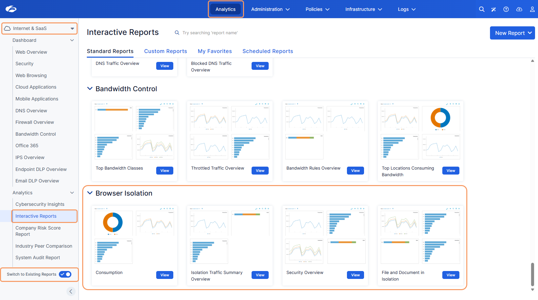Screen dimensions: 538x300
Task: Switch to the Custom Reports tab
Action: pos(165,51)
